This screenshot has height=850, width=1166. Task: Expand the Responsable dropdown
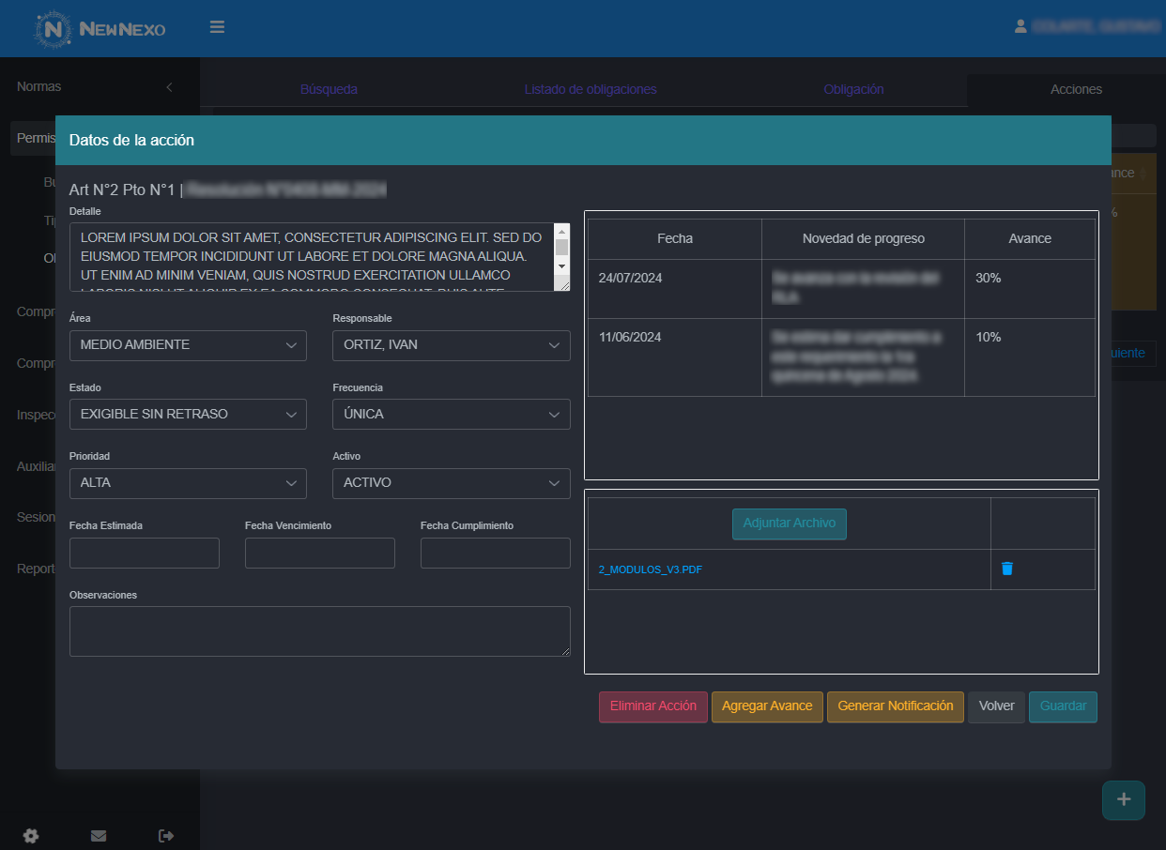pyautogui.click(x=451, y=345)
